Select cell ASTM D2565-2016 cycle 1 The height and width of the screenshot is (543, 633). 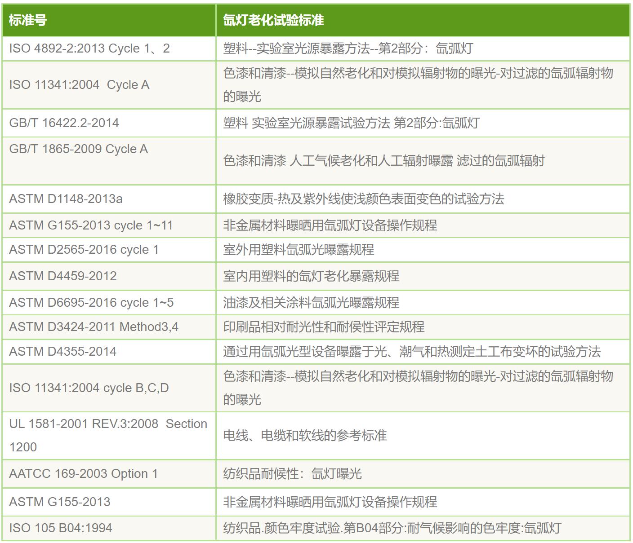click(109, 250)
